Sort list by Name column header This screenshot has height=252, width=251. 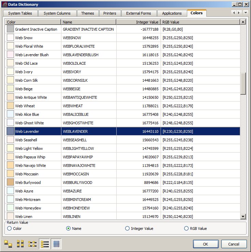coord(88,22)
